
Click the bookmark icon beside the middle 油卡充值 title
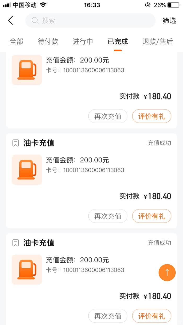[x=16, y=143]
